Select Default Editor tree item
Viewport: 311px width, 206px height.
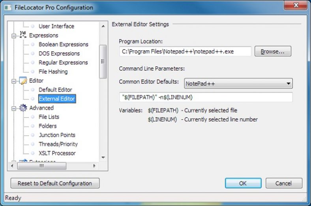click(x=55, y=90)
